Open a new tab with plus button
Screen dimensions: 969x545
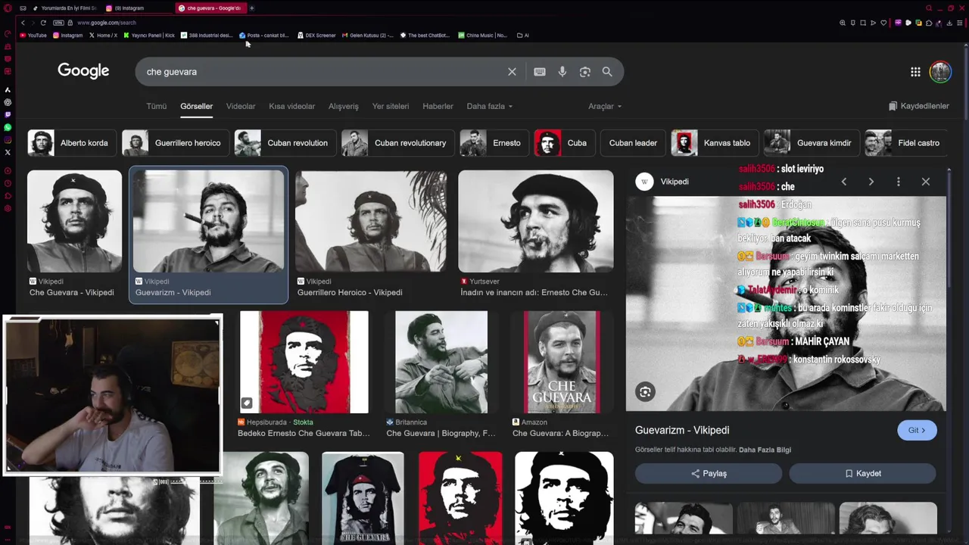click(x=252, y=8)
